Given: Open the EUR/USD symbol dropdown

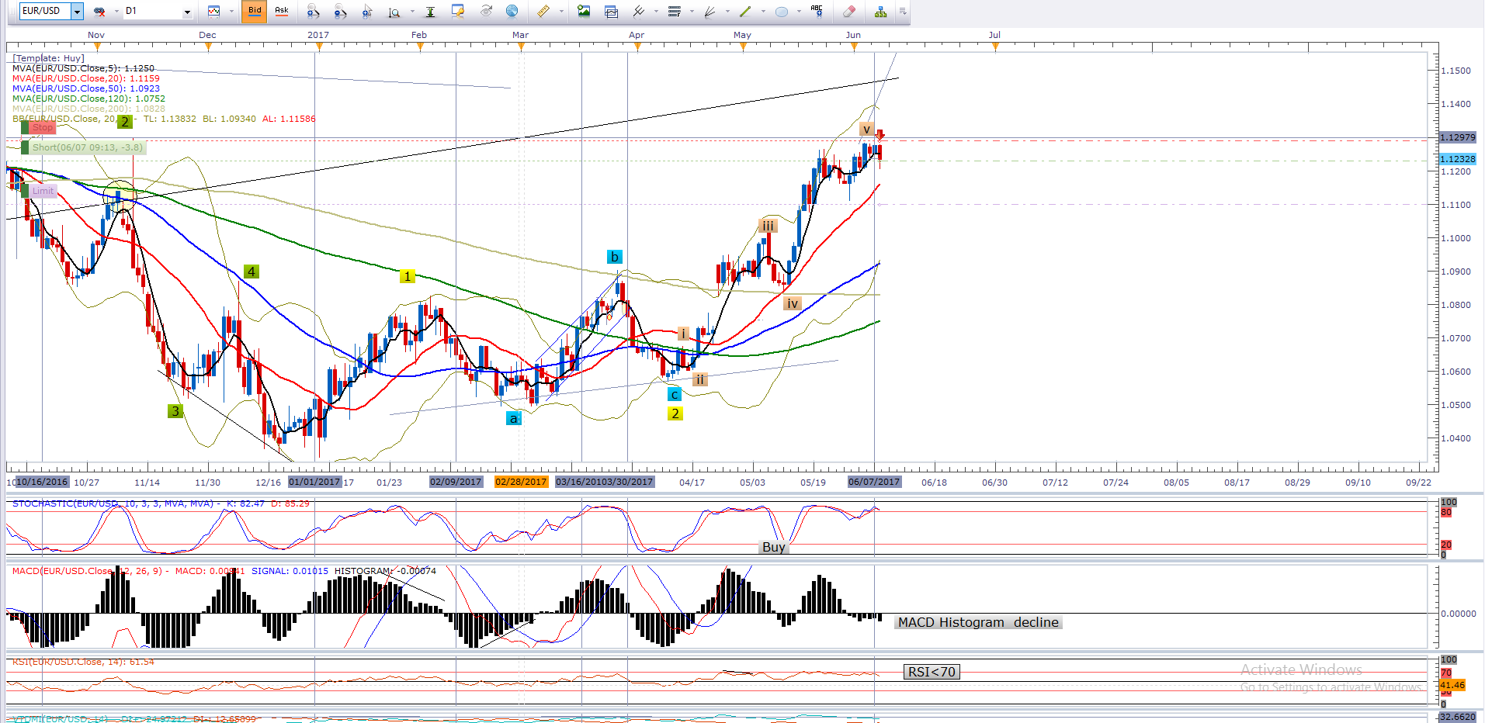Looking at the screenshot, I should [x=77, y=12].
